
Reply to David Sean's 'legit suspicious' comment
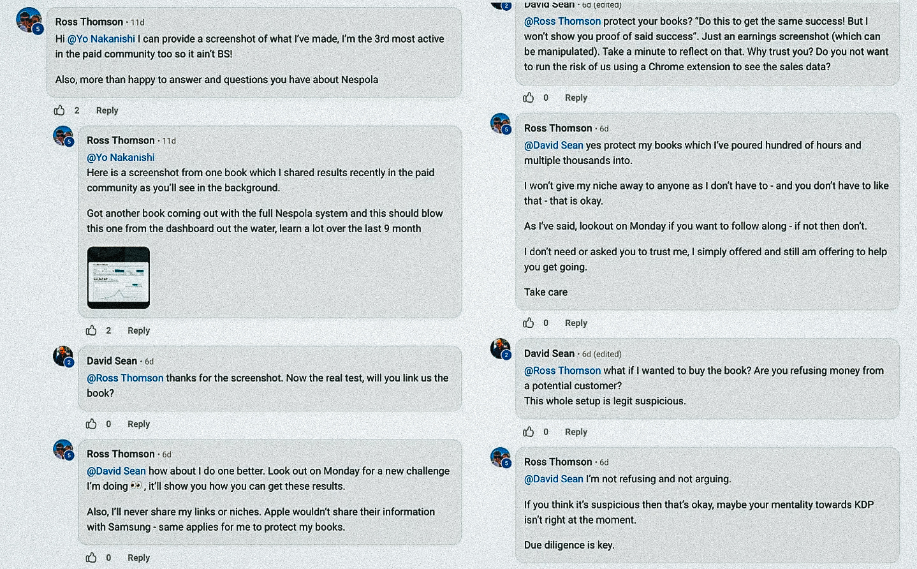pos(576,432)
